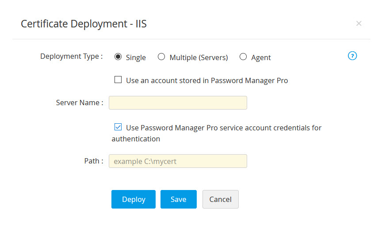
Task: Click the Server Name input field
Action: [178, 103]
